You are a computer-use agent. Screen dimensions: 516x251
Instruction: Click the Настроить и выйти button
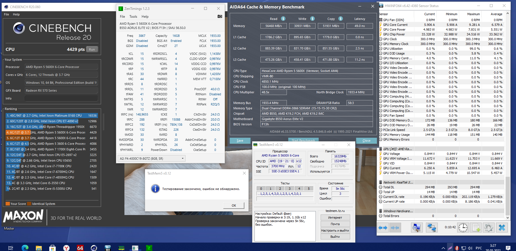335,230
